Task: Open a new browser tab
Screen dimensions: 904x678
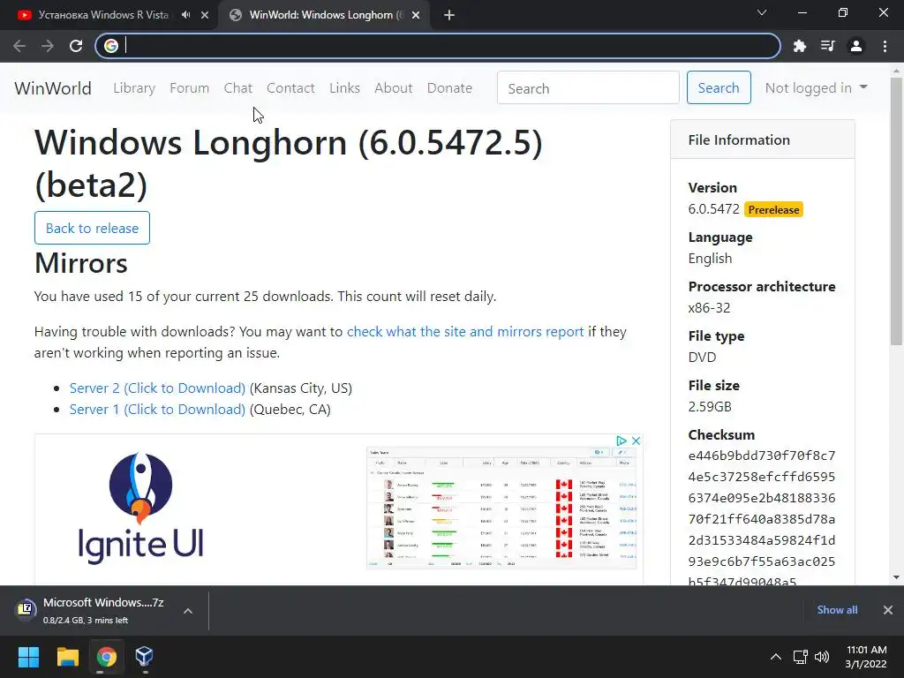Action: click(x=449, y=15)
